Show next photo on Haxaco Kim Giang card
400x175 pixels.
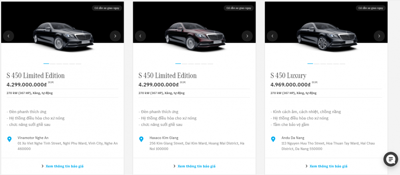[x=247, y=36]
